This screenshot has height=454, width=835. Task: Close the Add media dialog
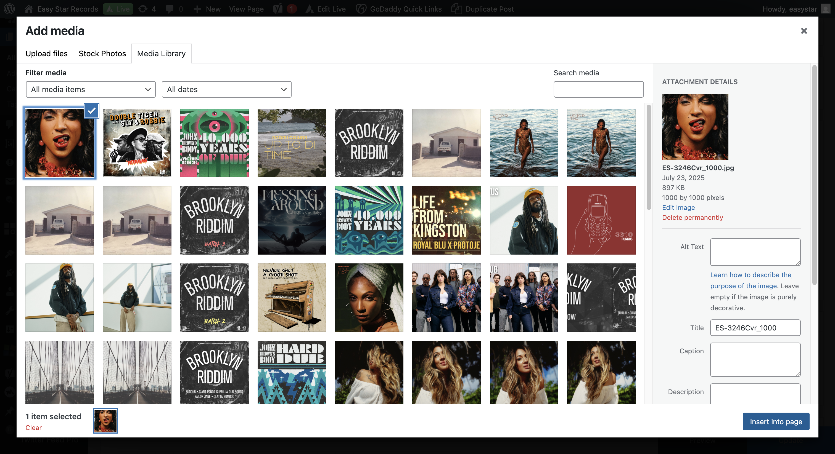pos(804,31)
